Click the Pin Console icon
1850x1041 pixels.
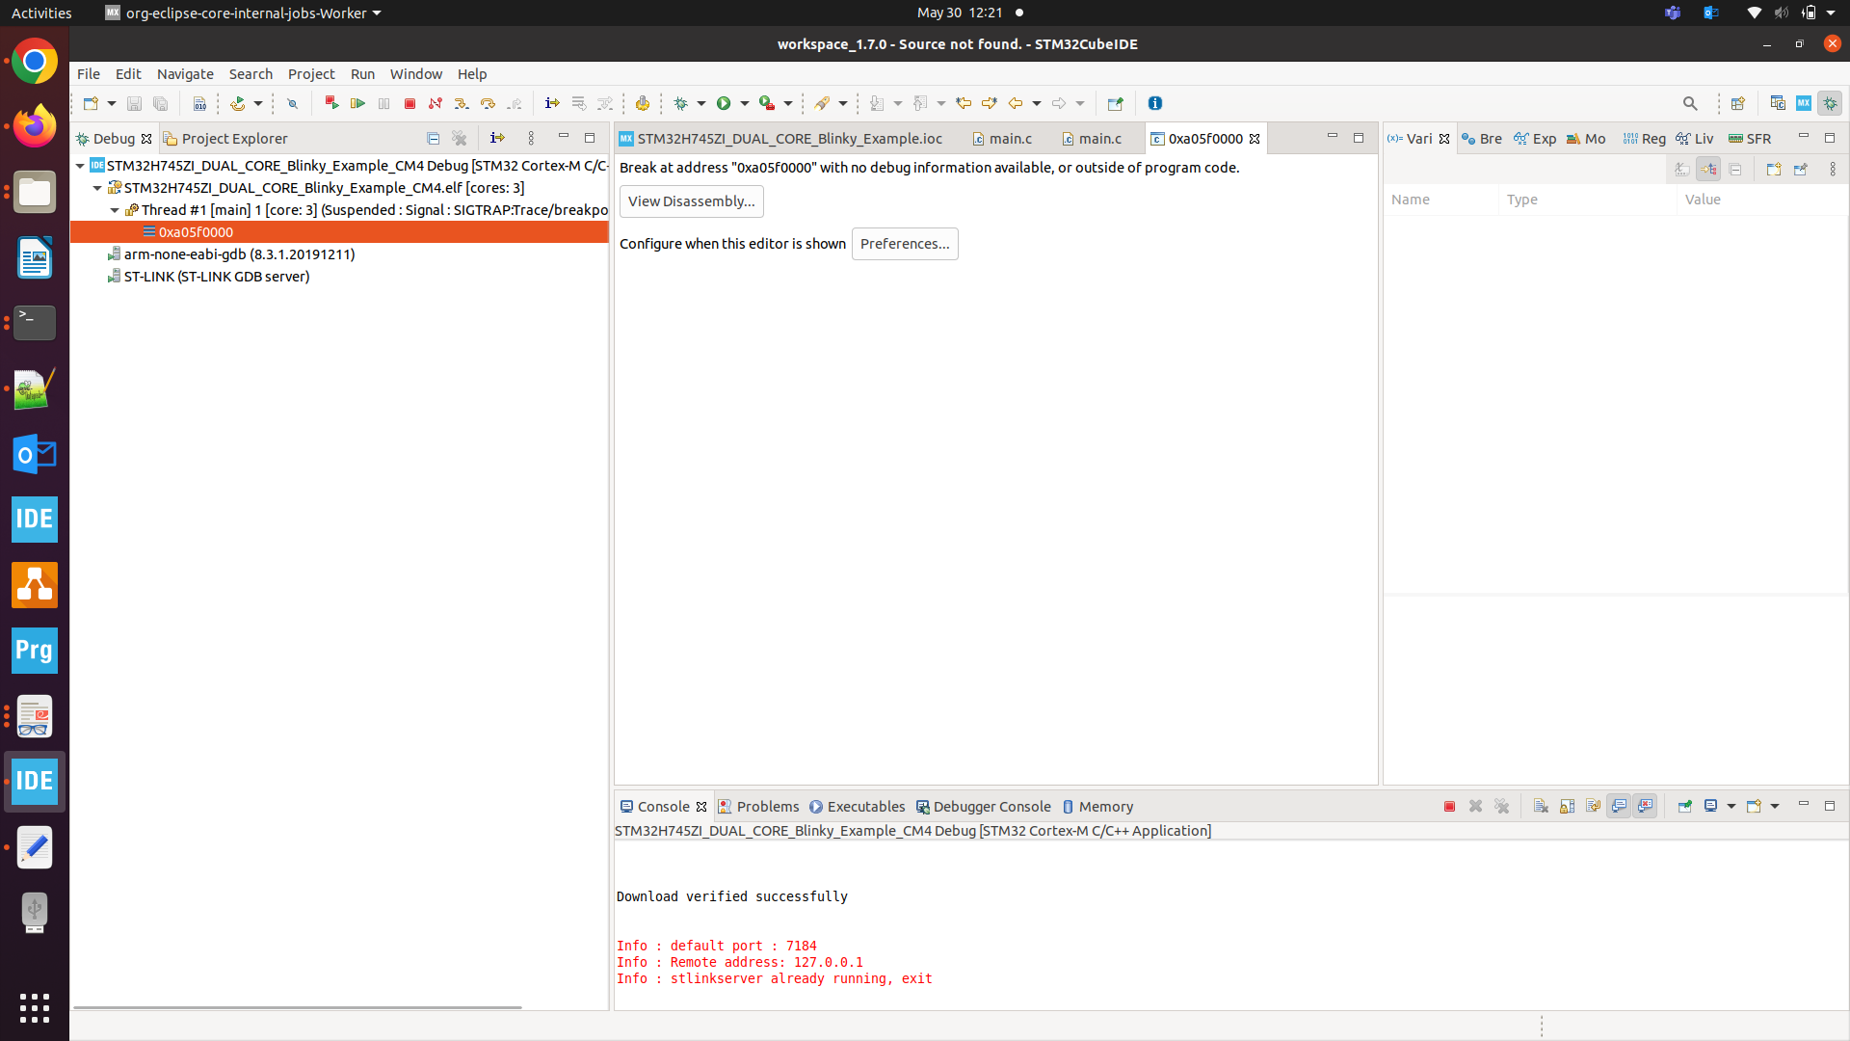1684,807
